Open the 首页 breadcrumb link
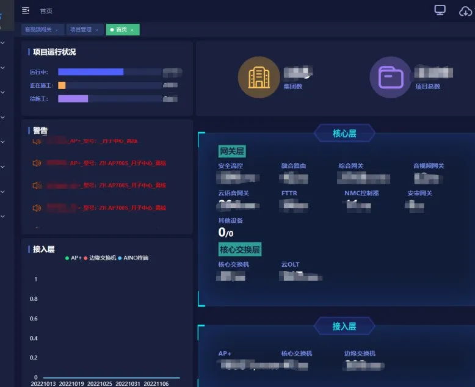The width and height of the screenshot is (475, 387). 46,11
